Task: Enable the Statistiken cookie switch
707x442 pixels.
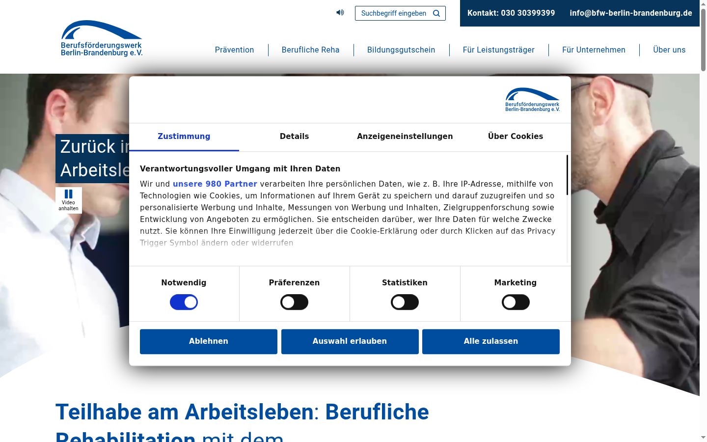Action: (x=405, y=303)
